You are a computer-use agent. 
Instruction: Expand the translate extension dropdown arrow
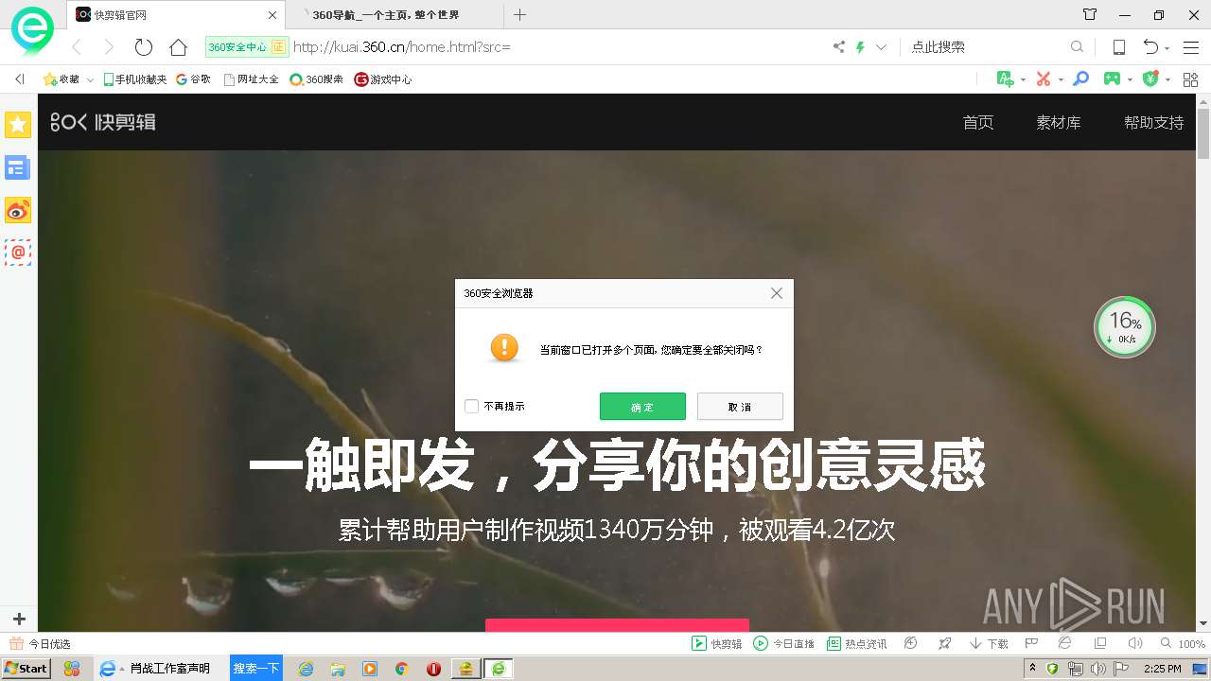(x=1023, y=80)
